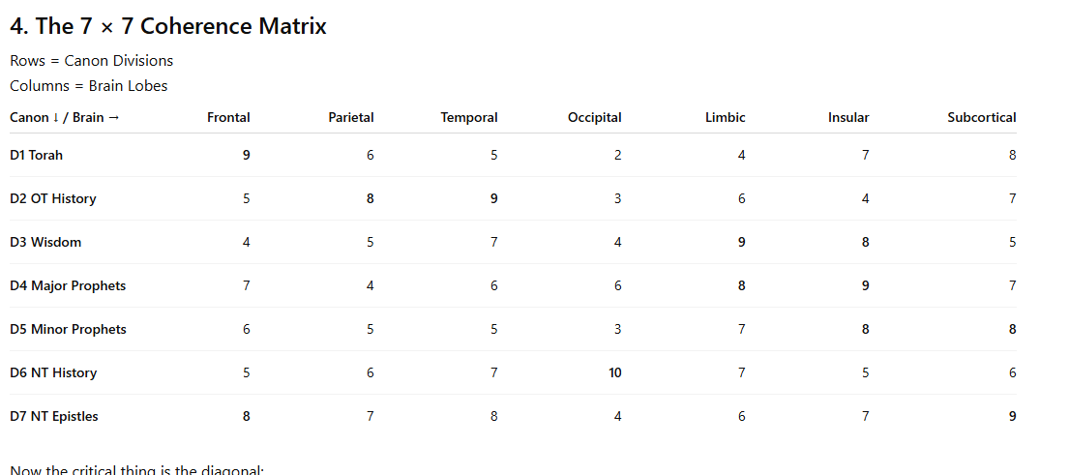This screenshot has height=475, width=1069.
Task: Click the D1 Torah Frontal cell
Action: coord(246,155)
